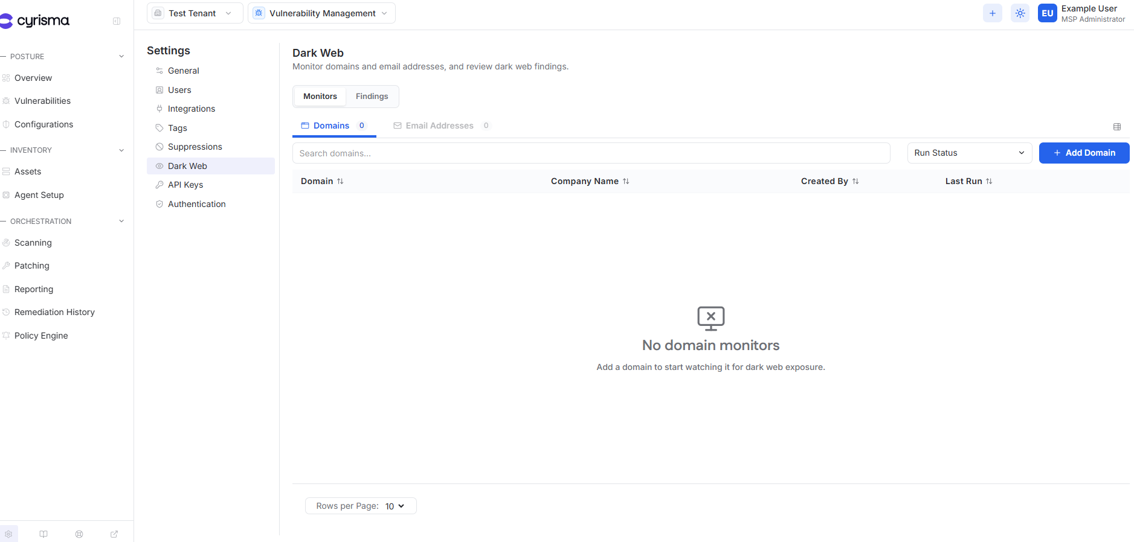Sort by Domain column arrows
Image resolution: width=1134 pixels, height=542 pixels.
pyautogui.click(x=340, y=181)
